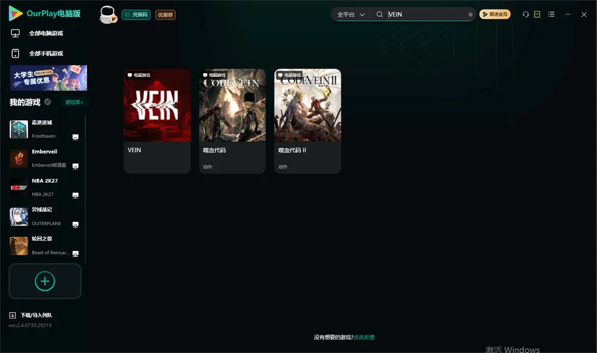Close the OurPlay window

[x=584, y=14]
